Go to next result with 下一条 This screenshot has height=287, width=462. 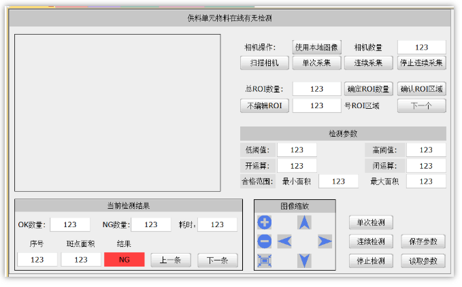click(x=218, y=260)
